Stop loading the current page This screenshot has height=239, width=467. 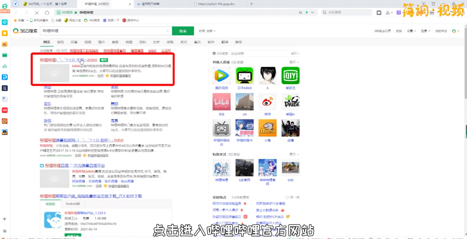point(36,12)
